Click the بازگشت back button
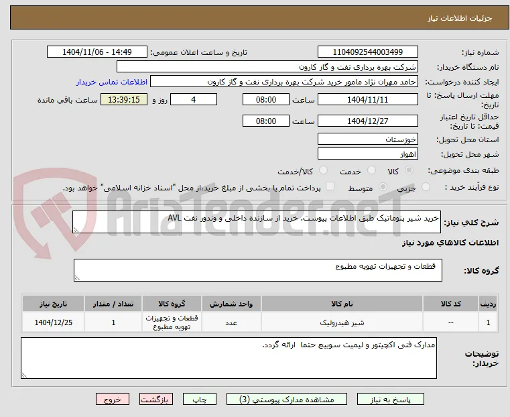 point(156,400)
